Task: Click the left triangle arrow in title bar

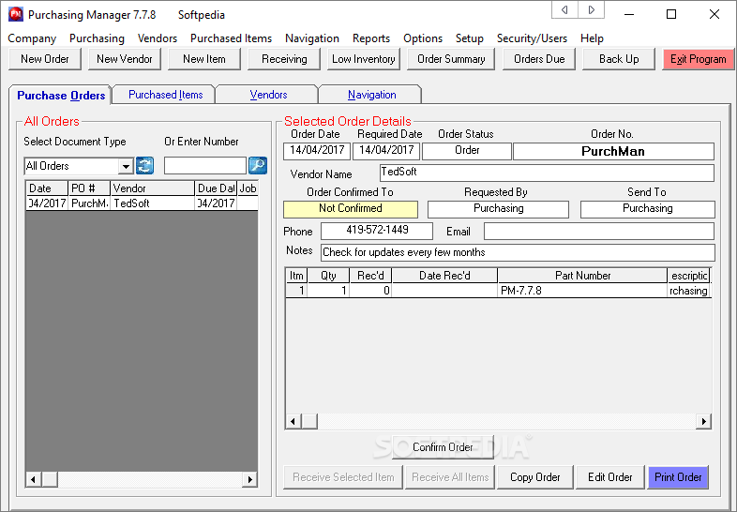Action: (x=564, y=10)
